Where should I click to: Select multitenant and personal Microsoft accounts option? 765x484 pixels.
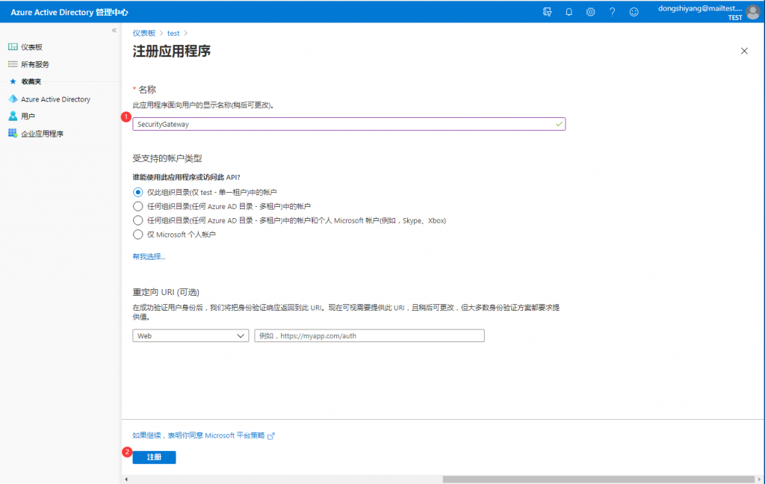[x=138, y=220]
